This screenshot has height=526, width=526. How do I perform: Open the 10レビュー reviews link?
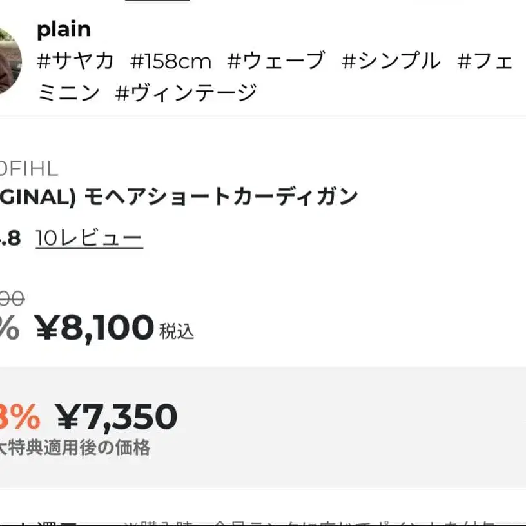89,239
